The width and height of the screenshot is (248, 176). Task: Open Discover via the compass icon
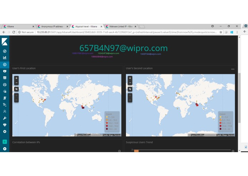point(5,51)
